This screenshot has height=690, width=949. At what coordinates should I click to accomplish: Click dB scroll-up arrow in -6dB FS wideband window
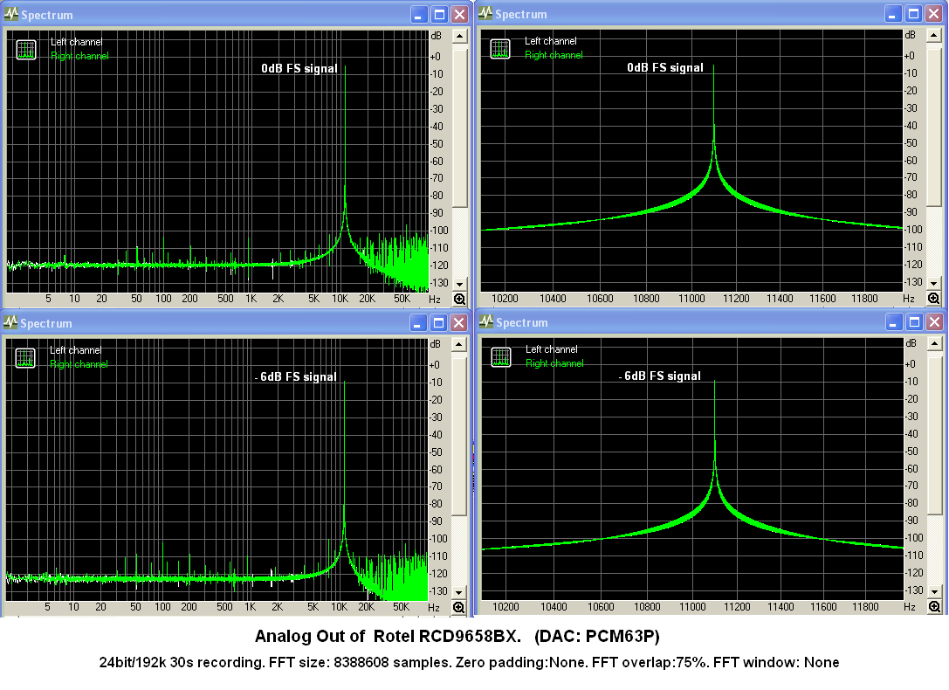click(x=458, y=344)
